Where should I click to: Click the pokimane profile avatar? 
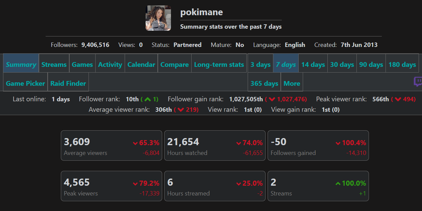click(x=158, y=18)
